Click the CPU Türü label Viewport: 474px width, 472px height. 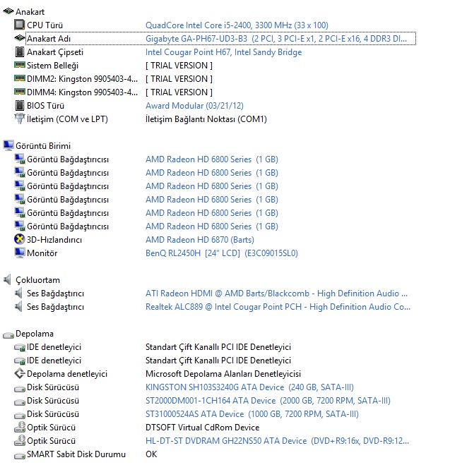(x=45, y=25)
